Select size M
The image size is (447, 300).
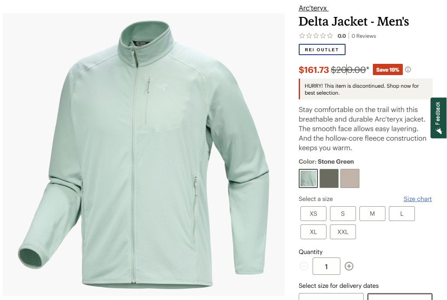click(x=372, y=214)
